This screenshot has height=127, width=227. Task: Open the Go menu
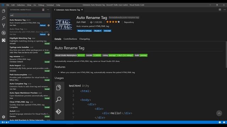[35, 5]
